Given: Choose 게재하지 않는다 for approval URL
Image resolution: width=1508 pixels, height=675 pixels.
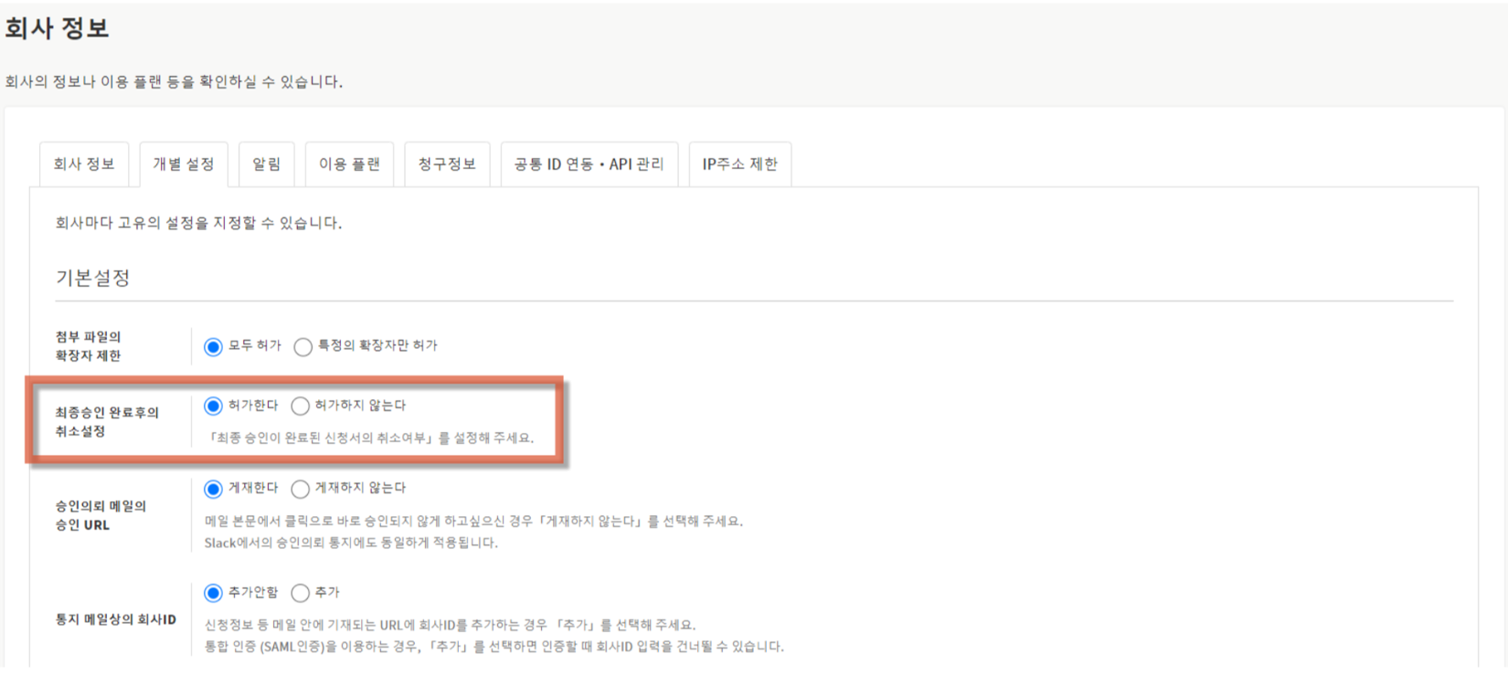Looking at the screenshot, I should [x=300, y=490].
